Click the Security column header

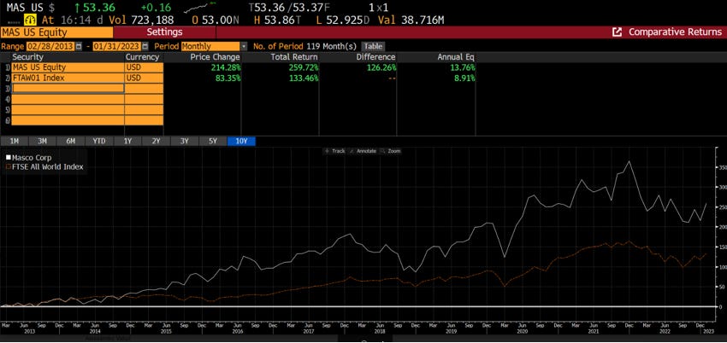click(28, 57)
